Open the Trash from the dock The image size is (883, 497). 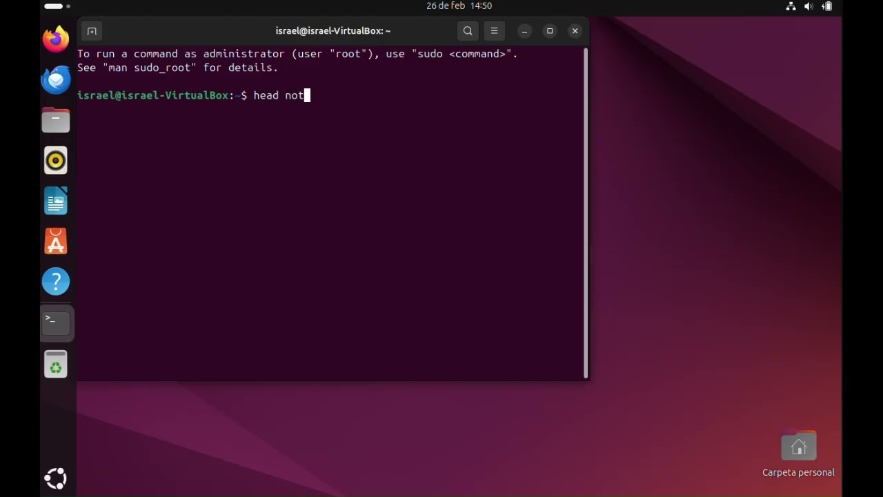click(x=56, y=364)
